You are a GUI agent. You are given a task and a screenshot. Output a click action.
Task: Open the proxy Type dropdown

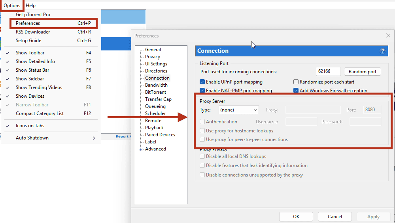pos(238,110)
